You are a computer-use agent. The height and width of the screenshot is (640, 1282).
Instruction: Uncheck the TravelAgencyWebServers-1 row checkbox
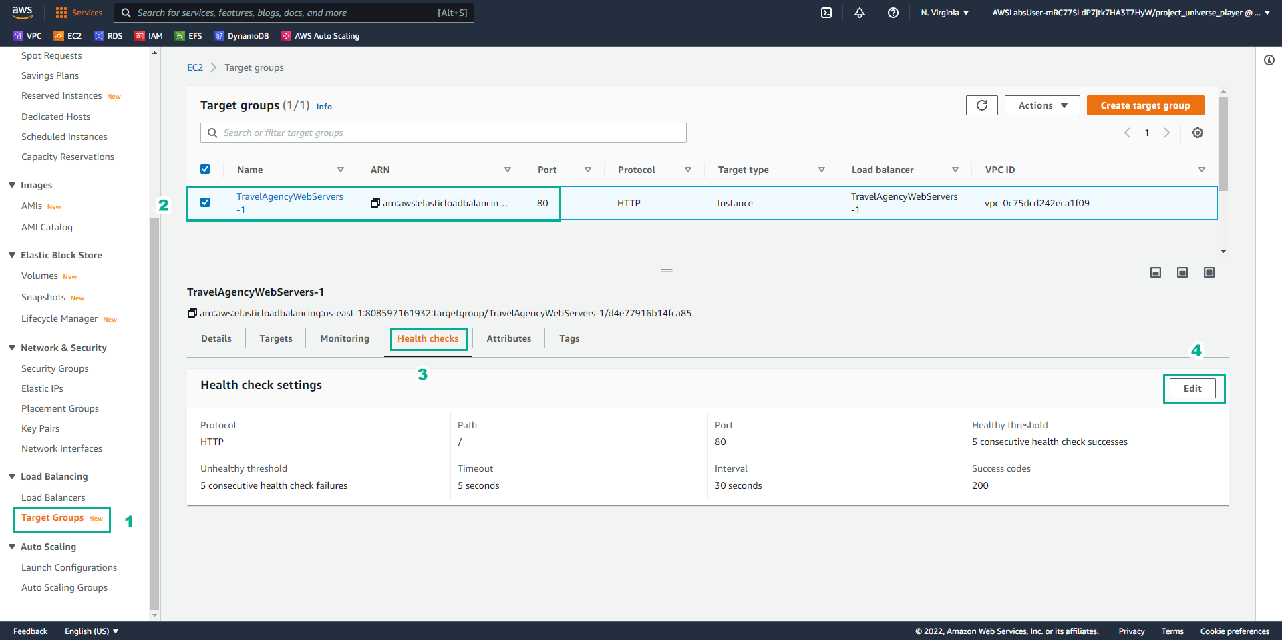pos(205,202)
